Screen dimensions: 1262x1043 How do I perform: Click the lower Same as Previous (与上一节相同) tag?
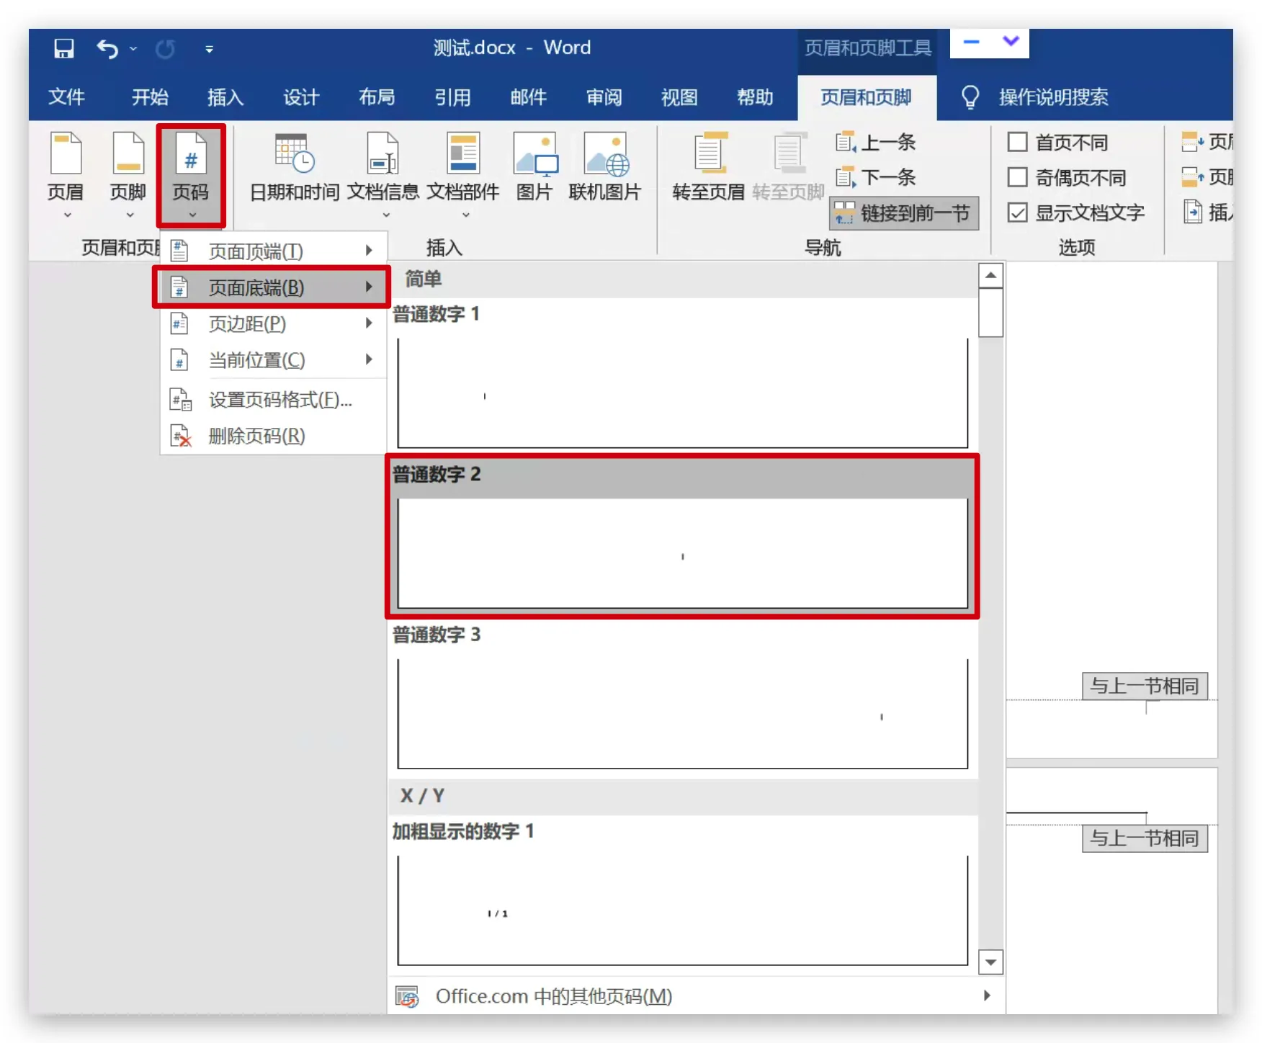point(1145,838)
